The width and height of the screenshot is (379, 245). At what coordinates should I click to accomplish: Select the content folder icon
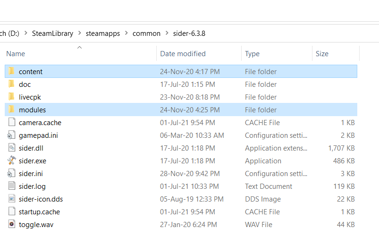point(11,71)
